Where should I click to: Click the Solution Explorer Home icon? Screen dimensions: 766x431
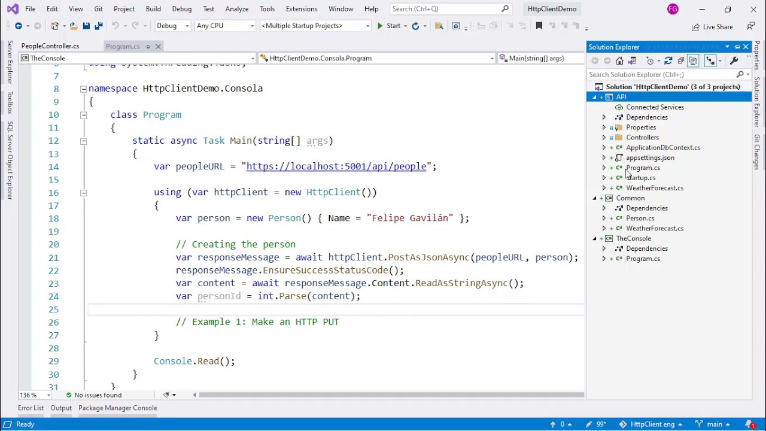tap(619, 60)
